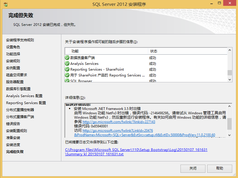The height and width of the screenshot is (178, 238).
Task: Select the 设置角色 step in the sidebar
Action: (13, 47)
